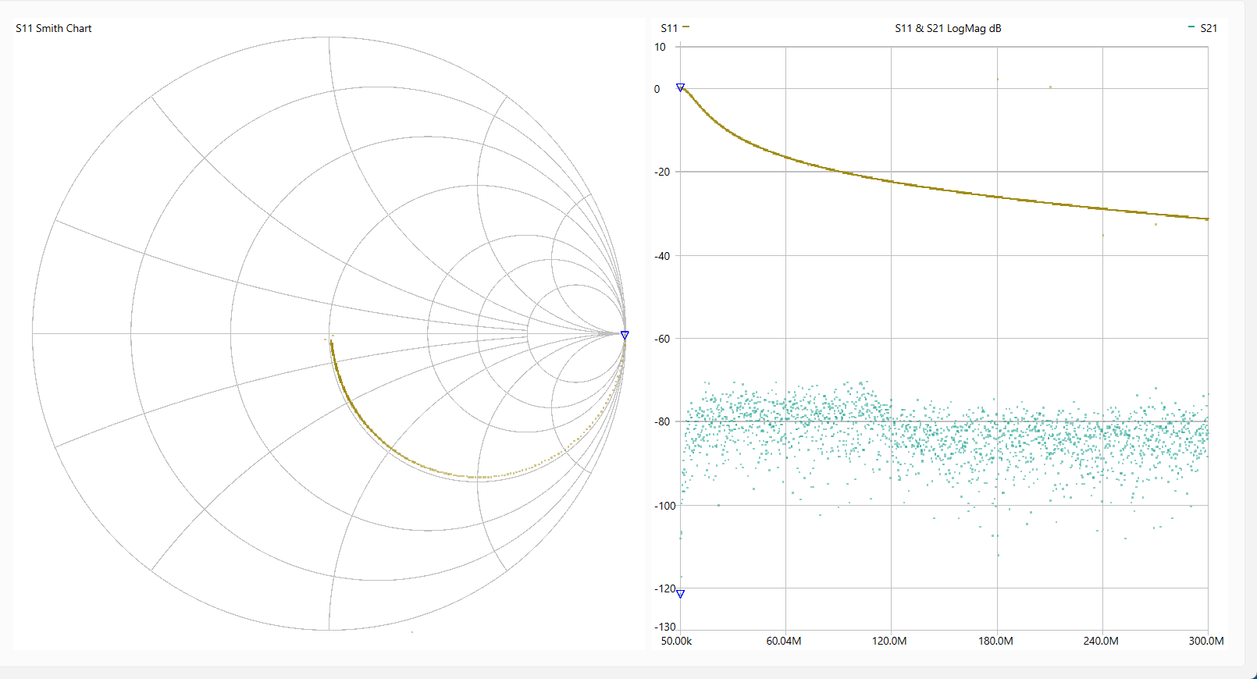Click the 300.0M stop frequency label

pyautogui.click(x=1205, y=641)
